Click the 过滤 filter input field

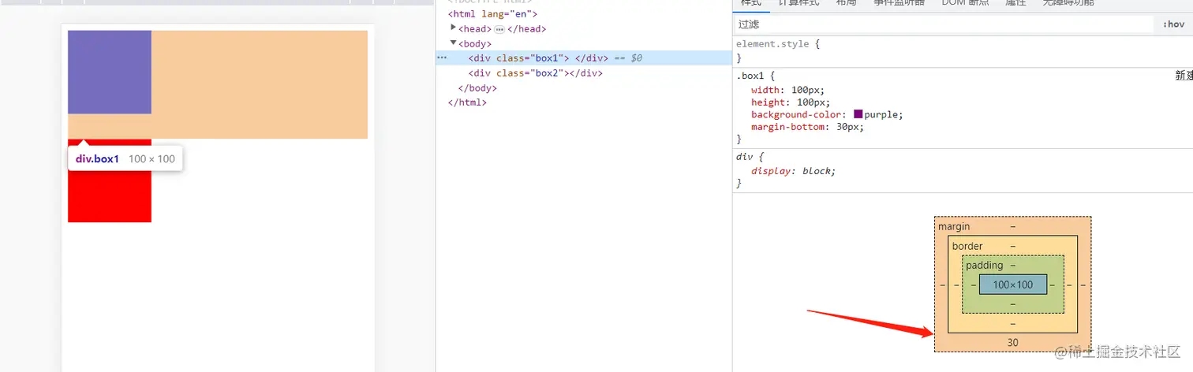point(943,24)
